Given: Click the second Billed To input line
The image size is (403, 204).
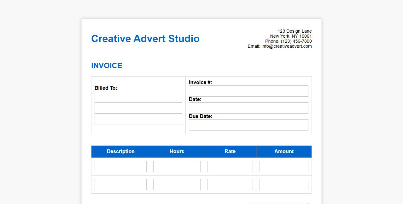Looking at the screenshot, I should click(138, 108).
